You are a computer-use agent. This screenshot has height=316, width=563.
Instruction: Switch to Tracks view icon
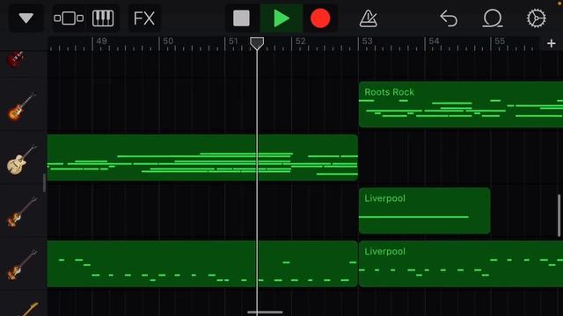(x=69, y=18)
